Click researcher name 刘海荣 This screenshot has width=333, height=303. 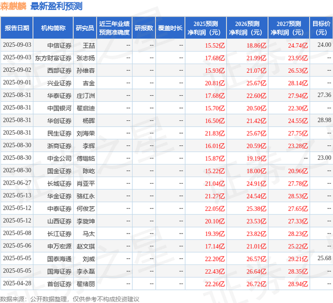[86, 133]
